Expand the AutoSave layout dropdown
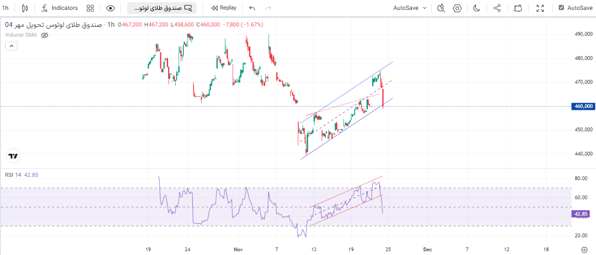Screen dimensions: 596x255 tap(410, 8)
